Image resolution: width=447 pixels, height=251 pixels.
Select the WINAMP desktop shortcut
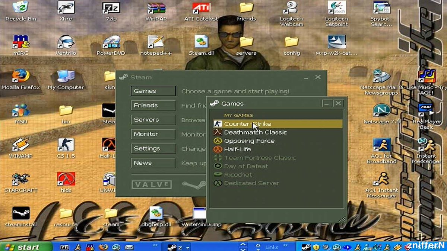point(20,148)
